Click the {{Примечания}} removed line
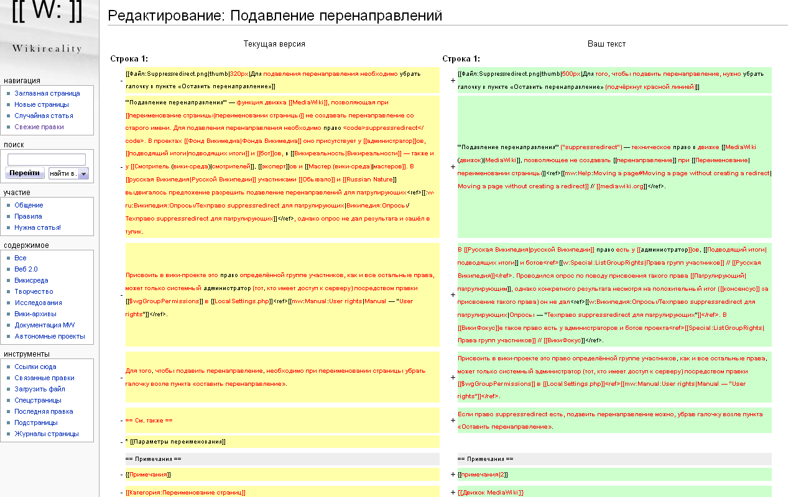 coord(282,475)
